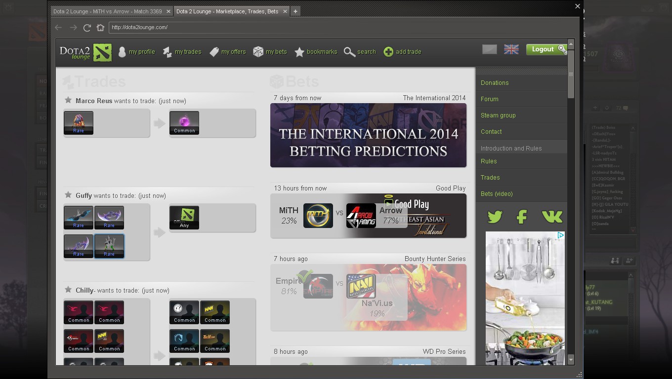Image resolution: width=672 pixels, height=379 pixels.
Task: Click add trade in the nav bar
Action: point(402,52)
